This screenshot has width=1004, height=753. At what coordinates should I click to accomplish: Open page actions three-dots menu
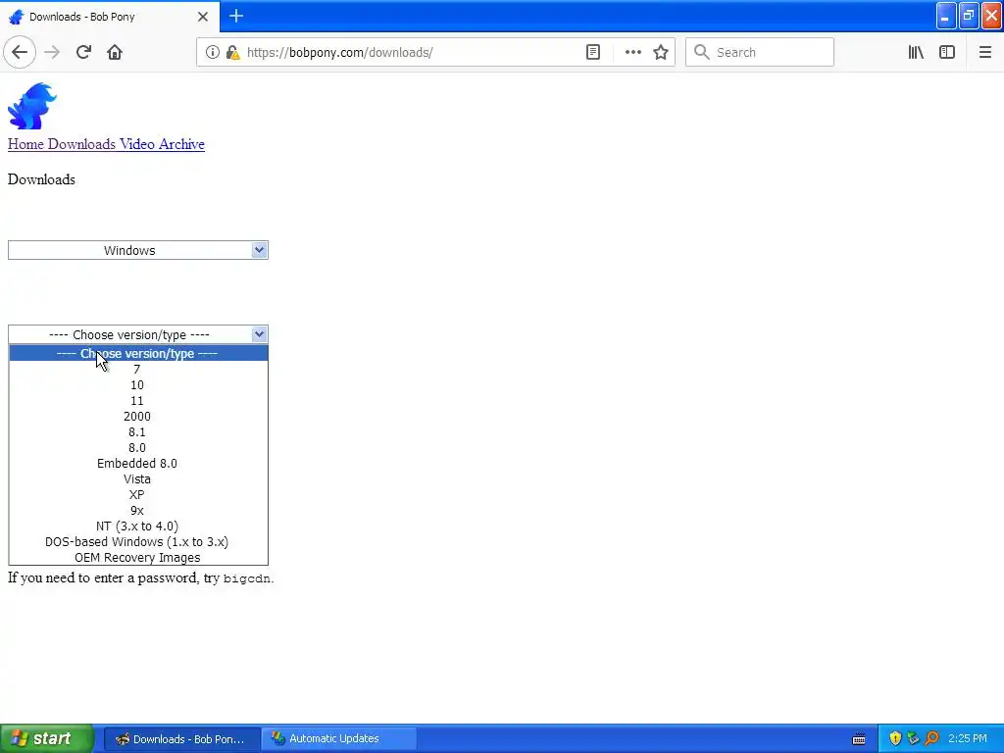(632, 52)
